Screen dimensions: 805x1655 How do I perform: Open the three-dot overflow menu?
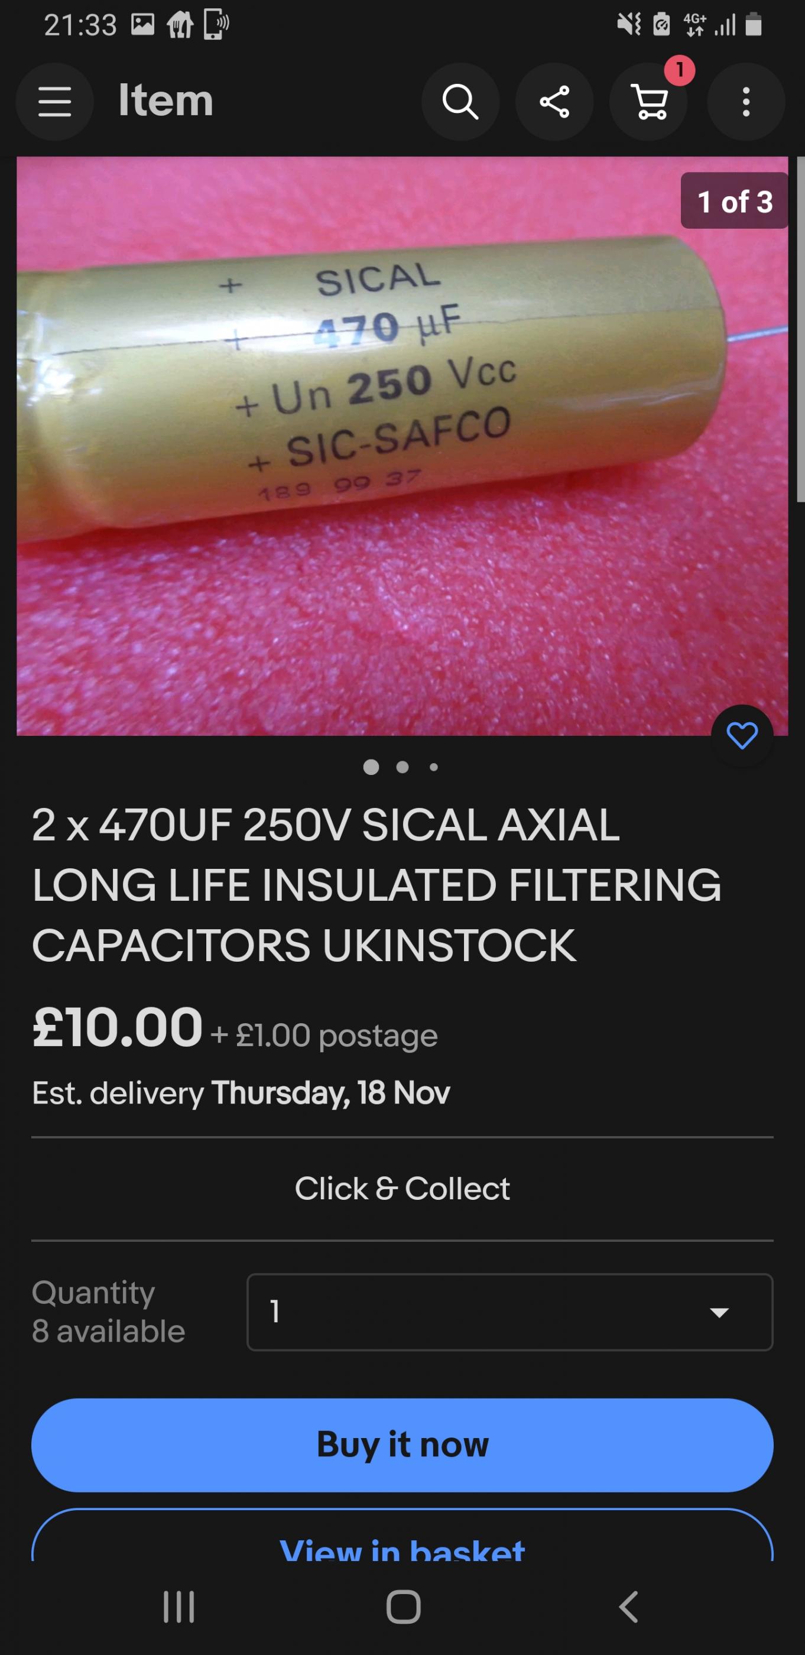click(x=746, y=102)
